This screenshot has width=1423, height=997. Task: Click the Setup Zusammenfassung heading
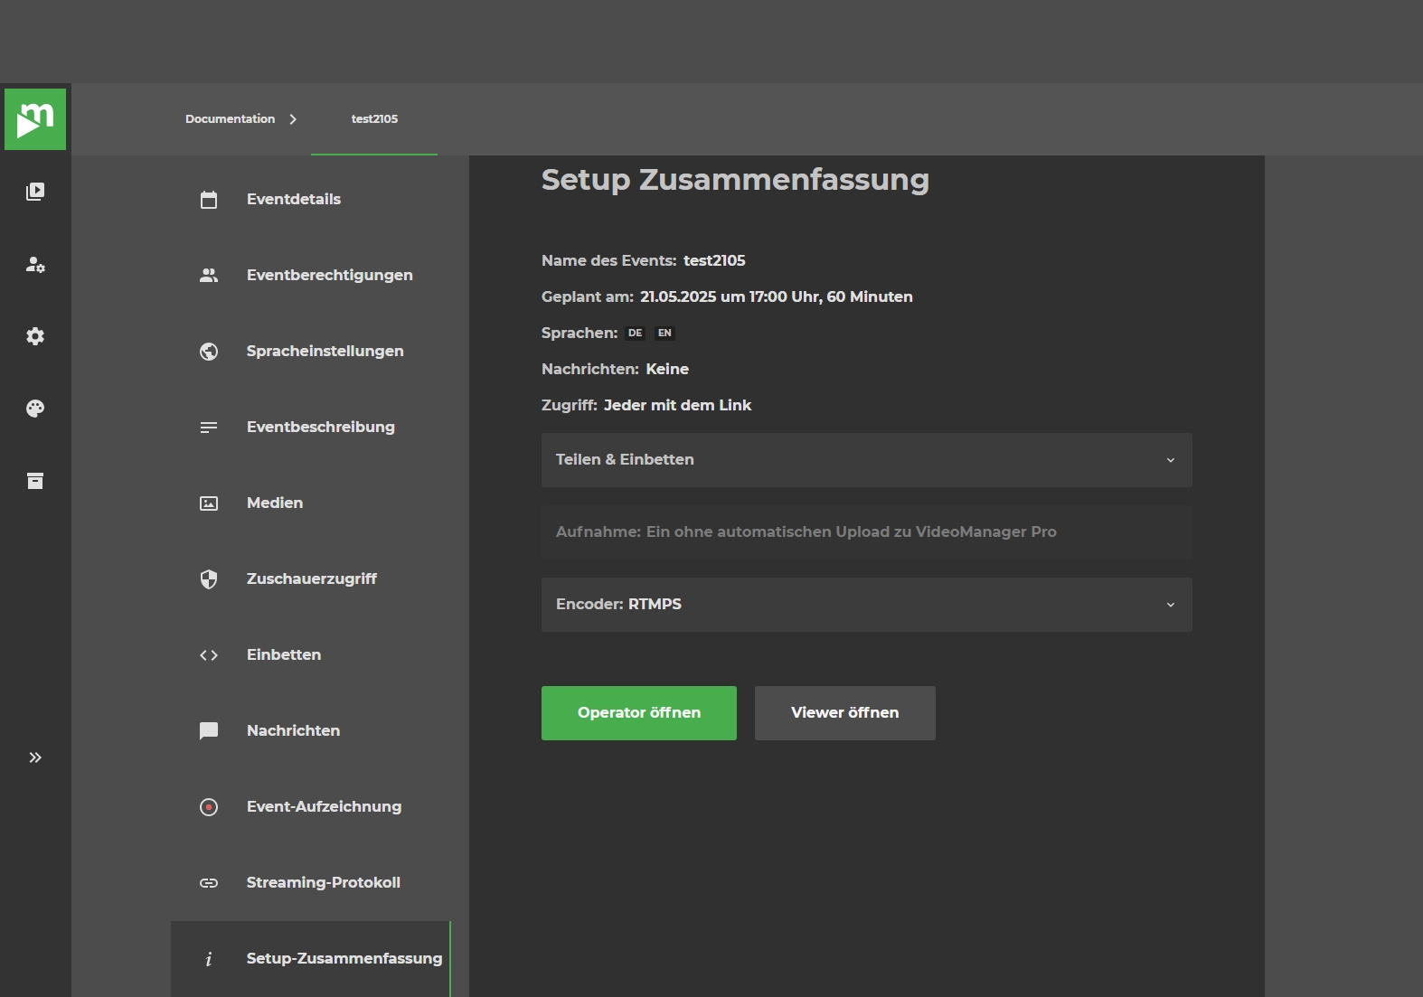tap(735, 180)
